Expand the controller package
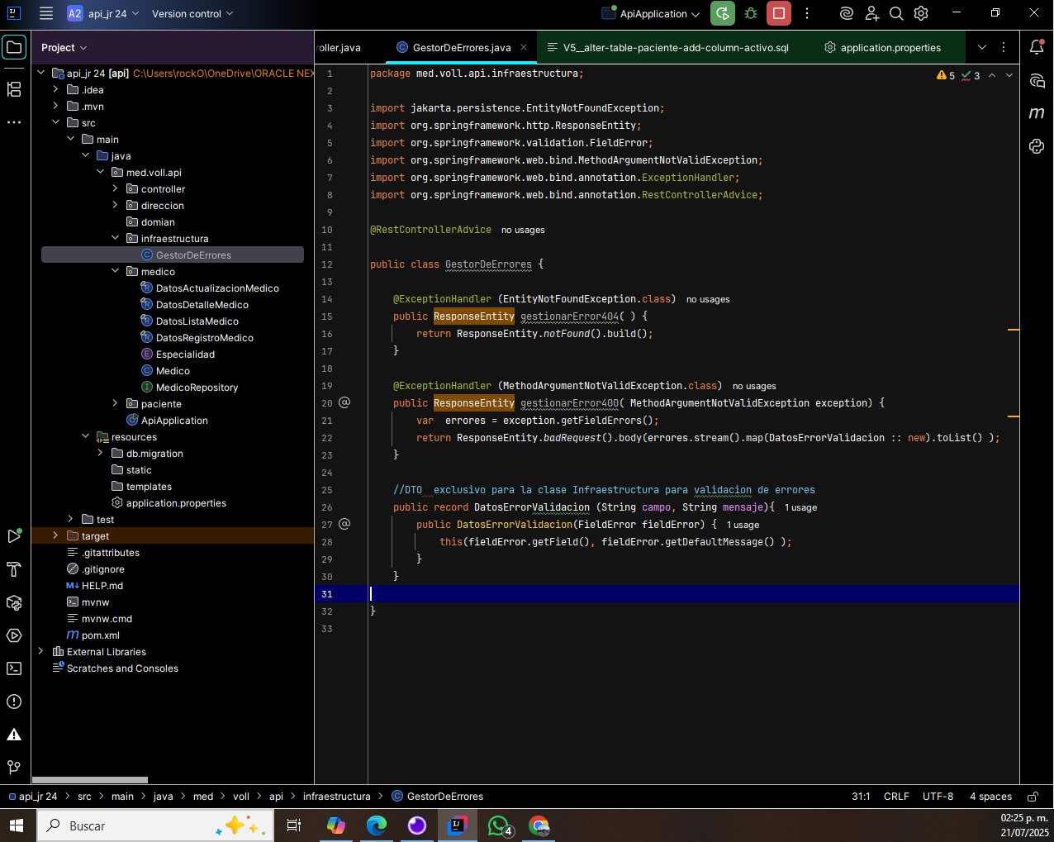The image size is (1054, 842). pos(115,188)
